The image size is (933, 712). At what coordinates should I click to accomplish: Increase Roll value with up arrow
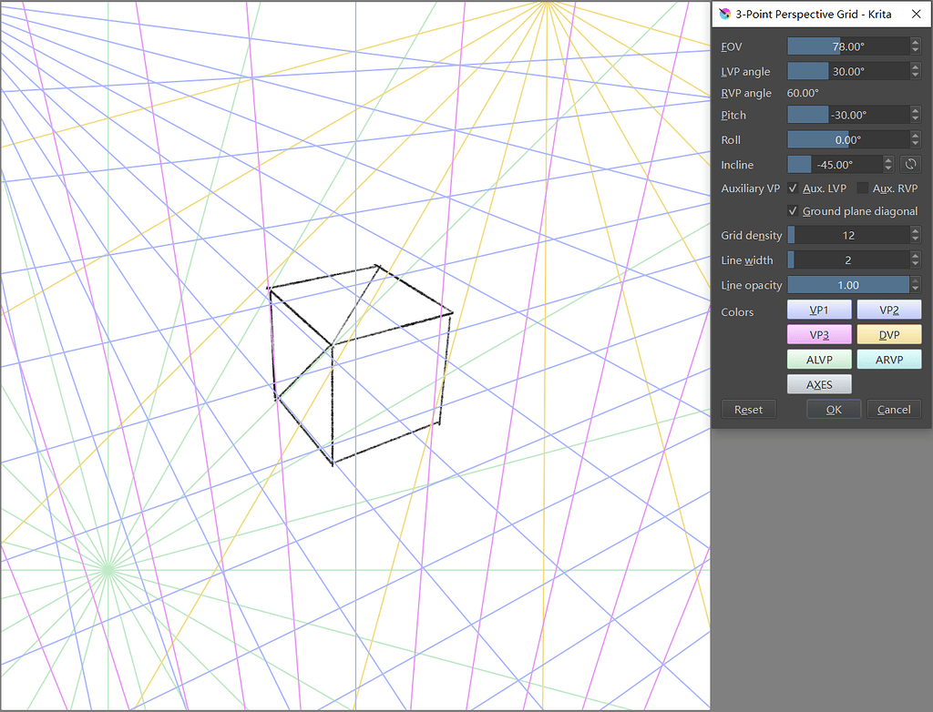915,135
